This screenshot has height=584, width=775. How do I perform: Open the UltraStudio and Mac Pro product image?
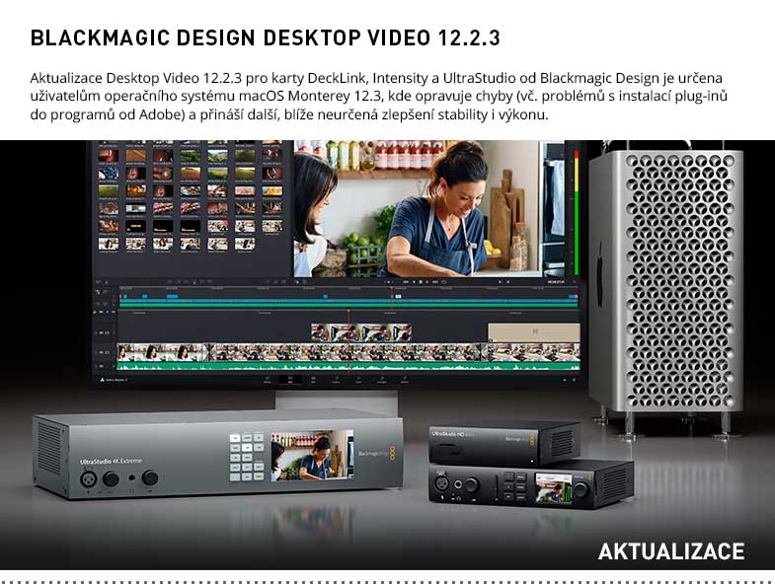coord(387,355)
